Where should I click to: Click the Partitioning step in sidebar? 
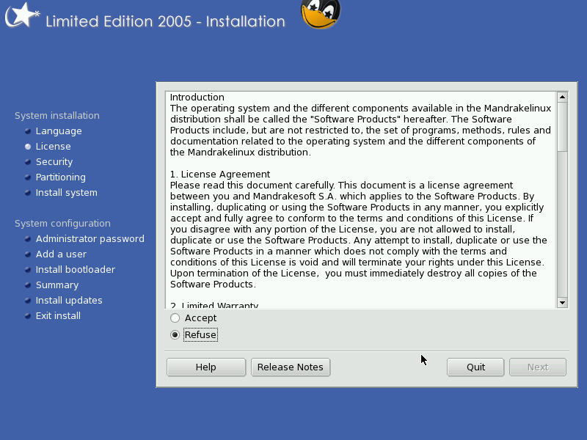pyautogui.click(x=61, y=177)
